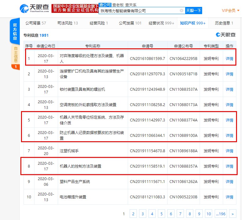Go to page 2 of patents
Image resolution: width=242 pixels, height=220 pixels.
[133, 214]
